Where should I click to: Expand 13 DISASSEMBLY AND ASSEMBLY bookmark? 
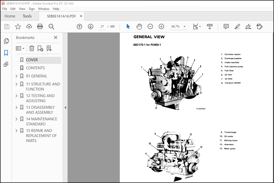(16, 107)
